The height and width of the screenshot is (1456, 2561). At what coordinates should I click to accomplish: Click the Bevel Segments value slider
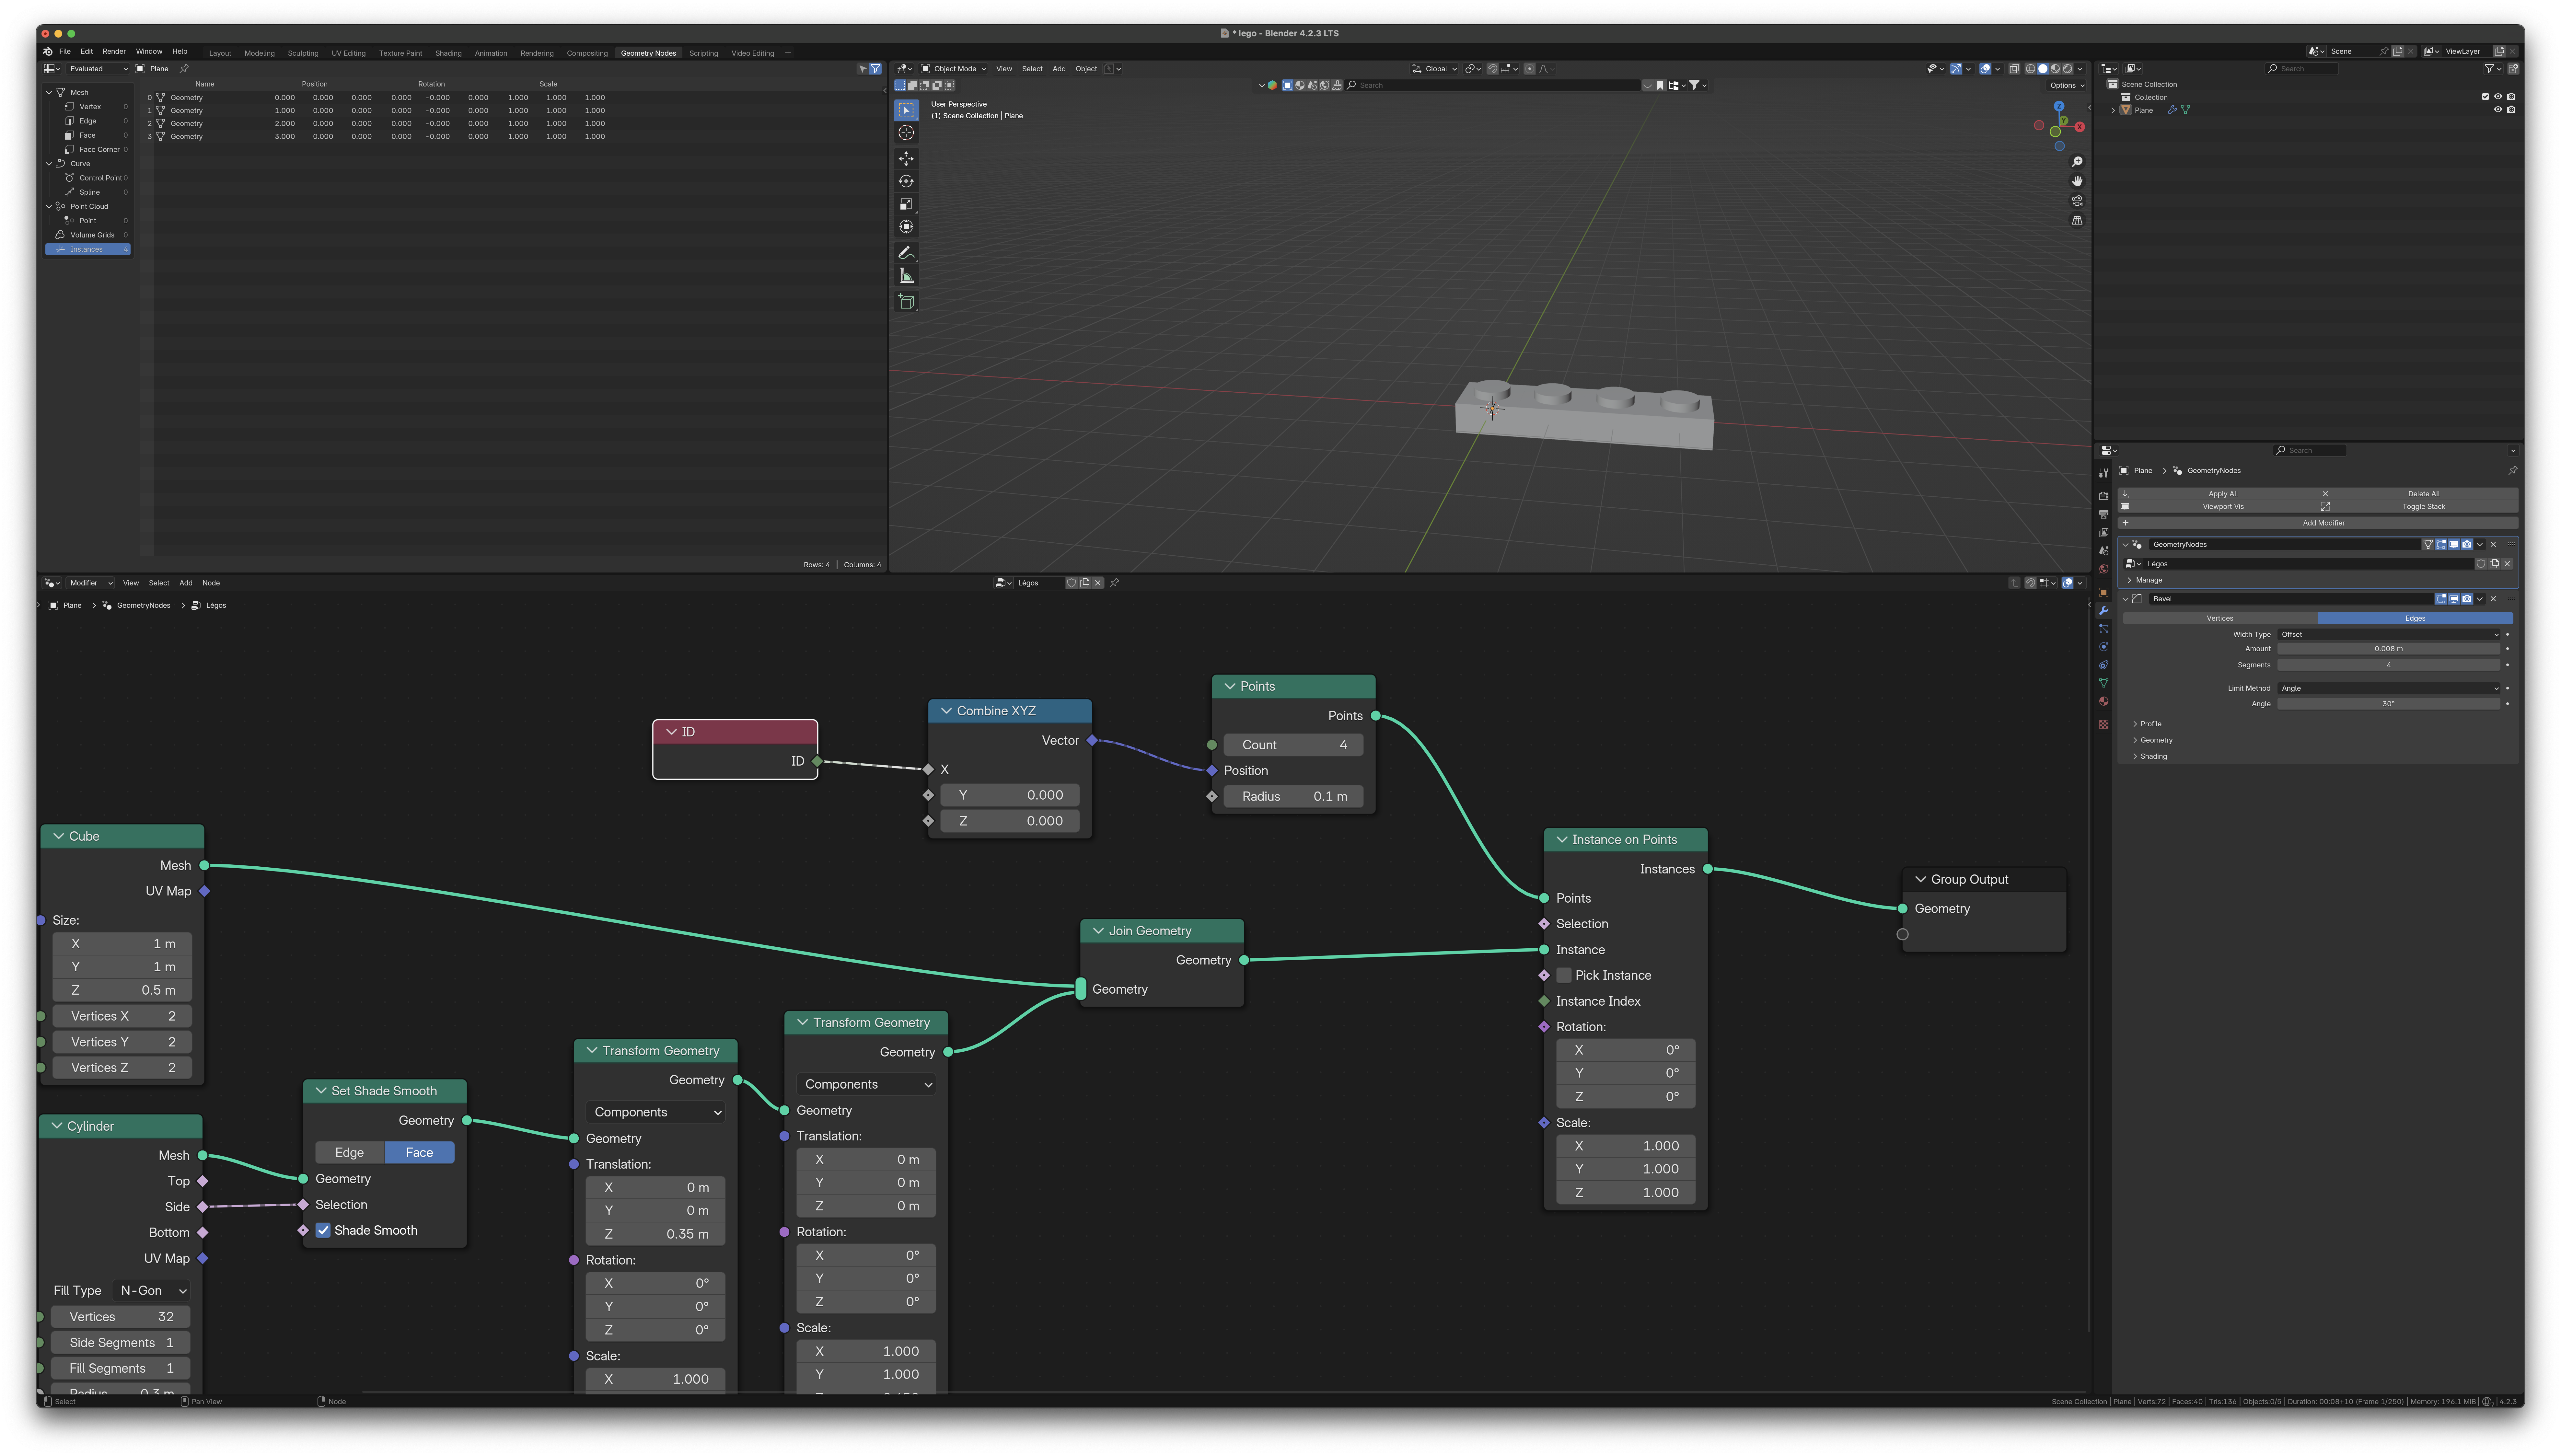[x=2389, y=665]
